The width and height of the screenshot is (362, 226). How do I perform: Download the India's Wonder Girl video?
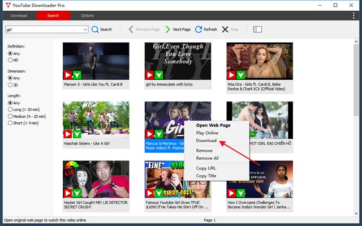[x=240, y=193]
